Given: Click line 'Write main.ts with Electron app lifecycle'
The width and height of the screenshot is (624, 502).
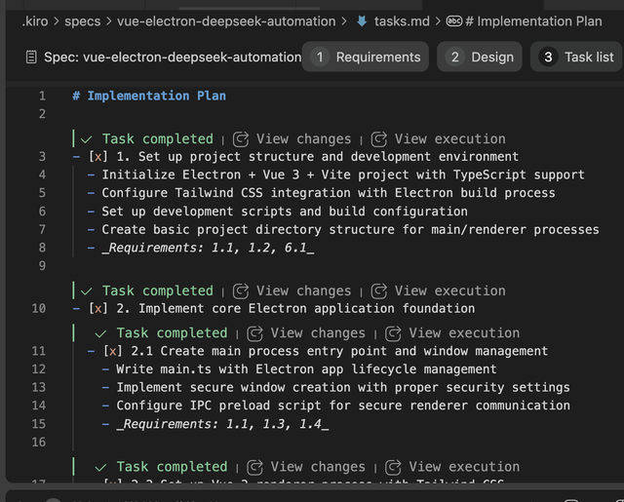Looking at the screenshot, I should pyautogui.click(x=306, y=369).
